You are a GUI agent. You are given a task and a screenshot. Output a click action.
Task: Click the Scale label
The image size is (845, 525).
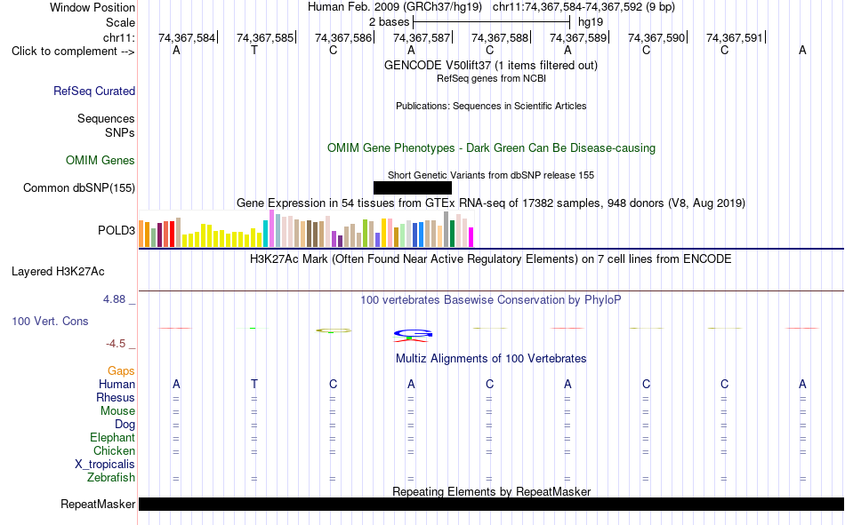[121, 22]
